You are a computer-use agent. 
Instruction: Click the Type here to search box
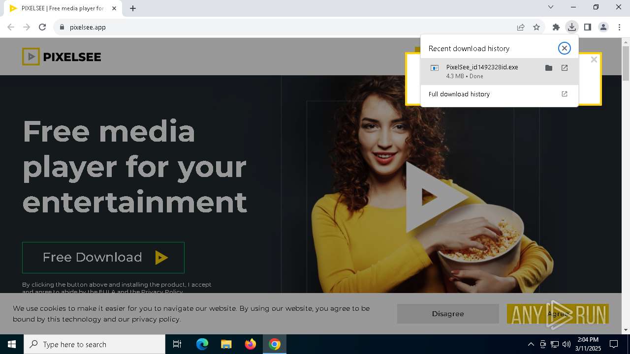pyautogui.click(x=94, y=344)
